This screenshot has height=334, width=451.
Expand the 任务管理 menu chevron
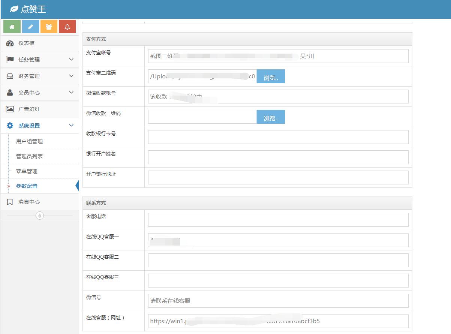point(71,60)
